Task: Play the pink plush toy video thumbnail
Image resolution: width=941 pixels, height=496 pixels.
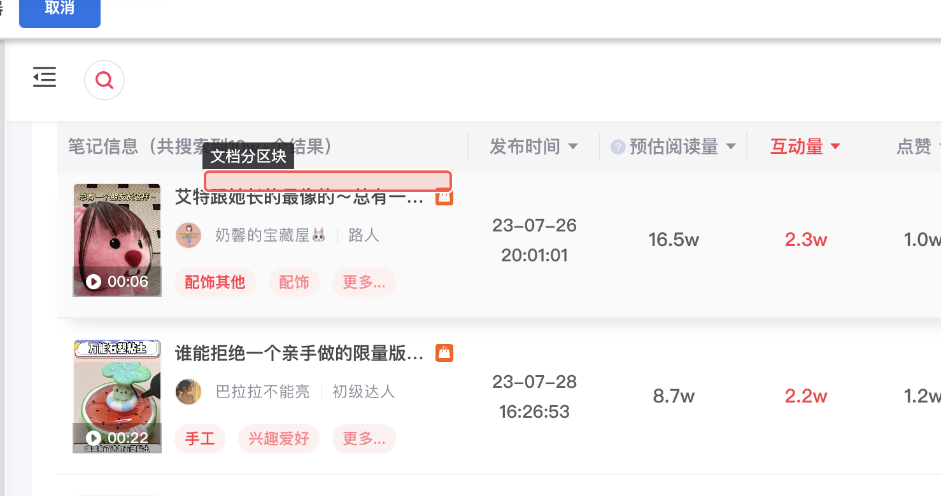Action: (117, 240)
